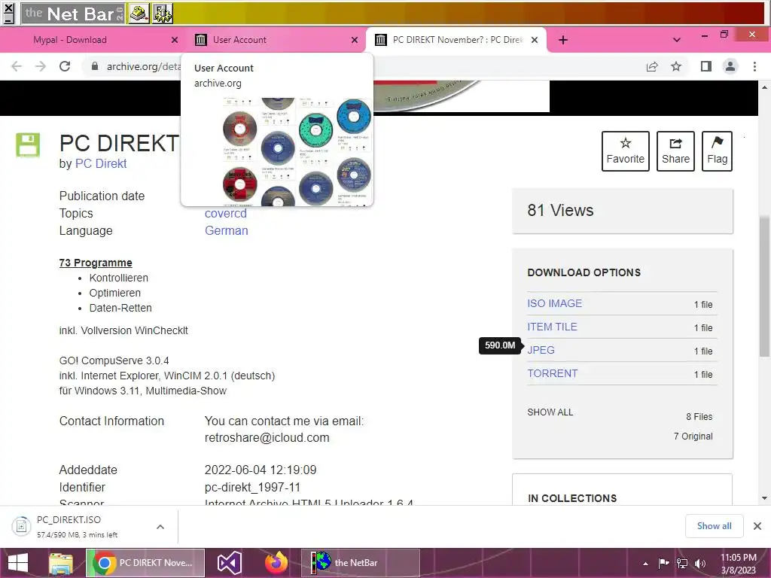Click the retroshare@icloud.com email text

coord(267,437)
